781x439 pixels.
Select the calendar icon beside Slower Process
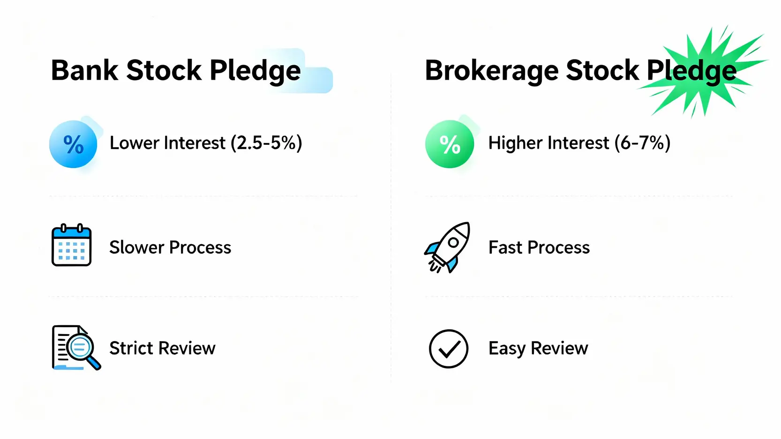click(71, 245)
